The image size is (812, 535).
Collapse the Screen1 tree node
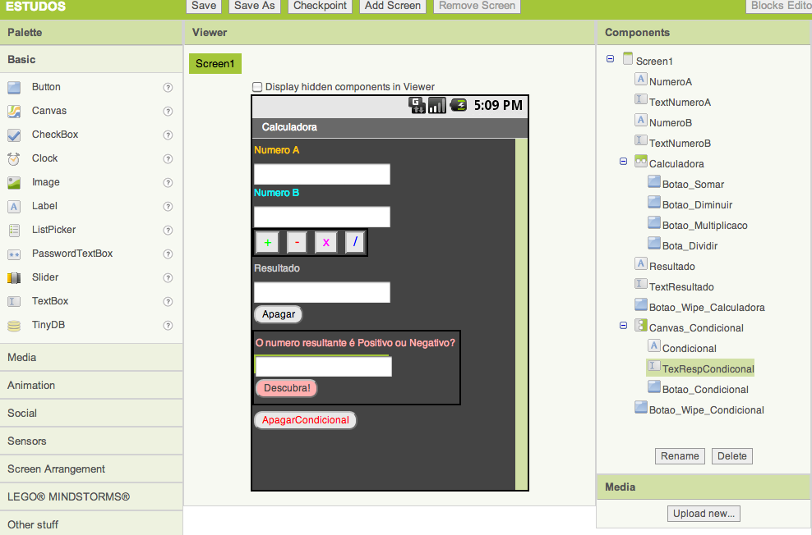[610, 59]
